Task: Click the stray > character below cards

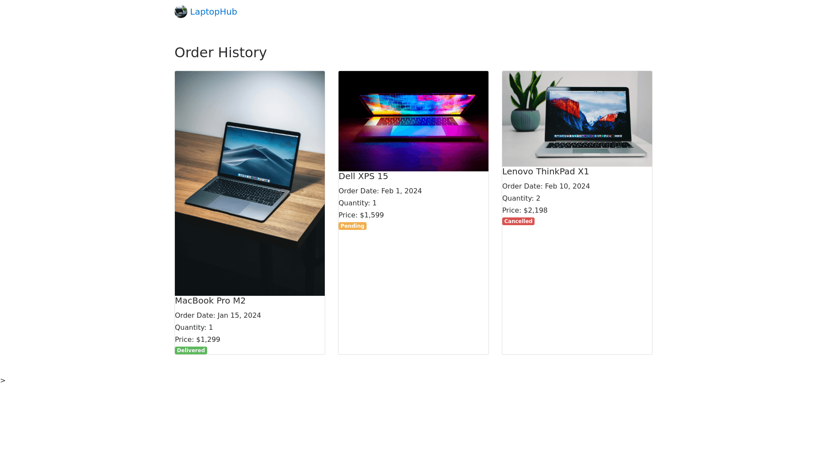Action: point(3,381)
